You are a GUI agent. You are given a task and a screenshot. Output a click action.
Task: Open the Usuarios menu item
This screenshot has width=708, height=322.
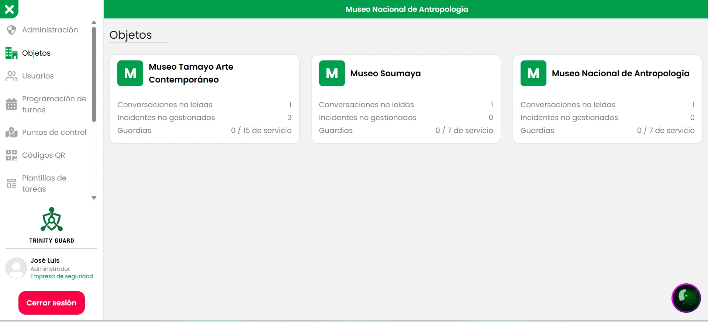point(38,76)
